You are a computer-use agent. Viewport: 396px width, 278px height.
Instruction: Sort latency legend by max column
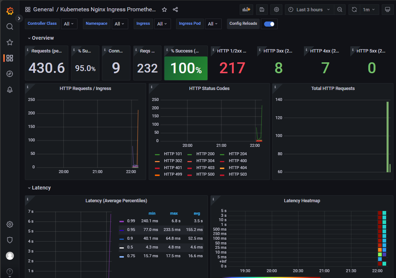click(174, 213)
